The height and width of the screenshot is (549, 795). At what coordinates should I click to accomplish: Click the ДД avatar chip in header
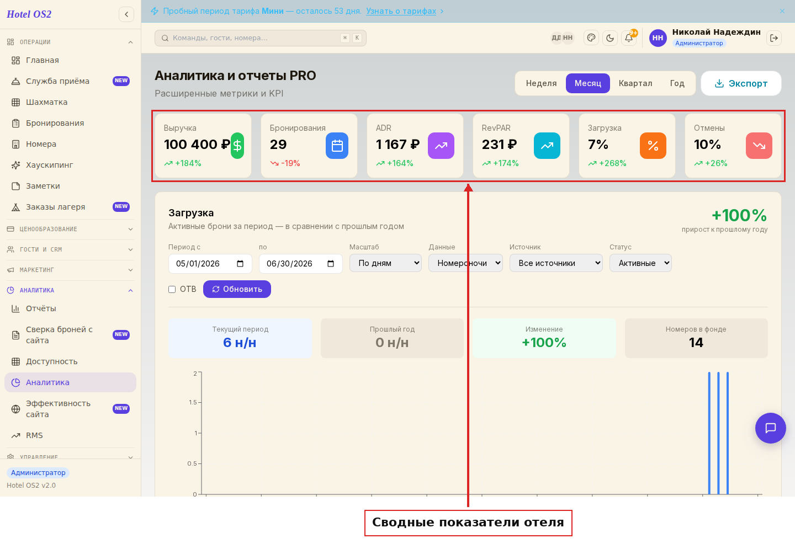(556, 38)
